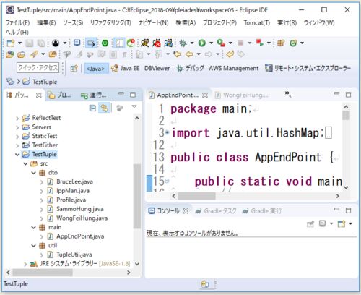Click the editor horizontal scrollbar thumb
Screen dimensions: 361x295
(x=197, y=196)
